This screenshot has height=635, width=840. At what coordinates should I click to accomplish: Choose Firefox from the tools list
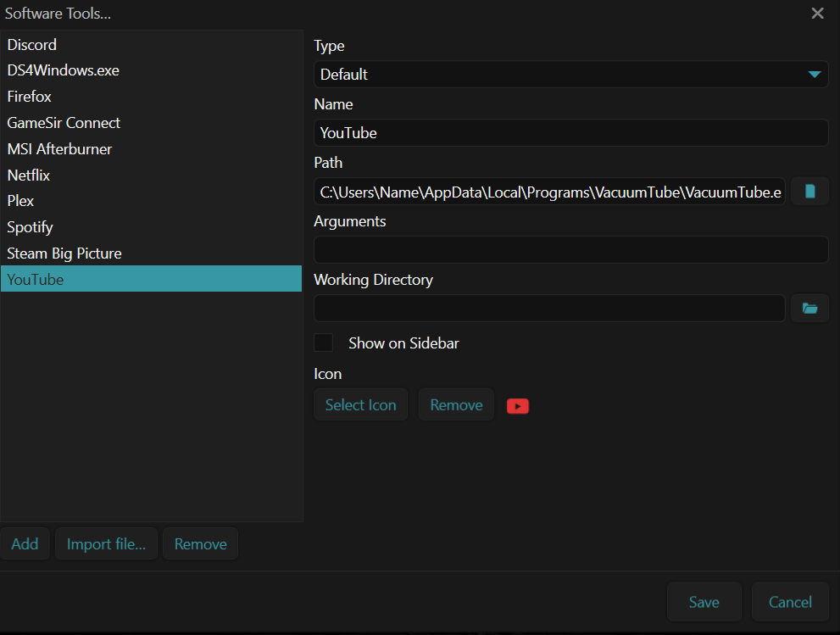pyautogui.click(x=151, y=97)
